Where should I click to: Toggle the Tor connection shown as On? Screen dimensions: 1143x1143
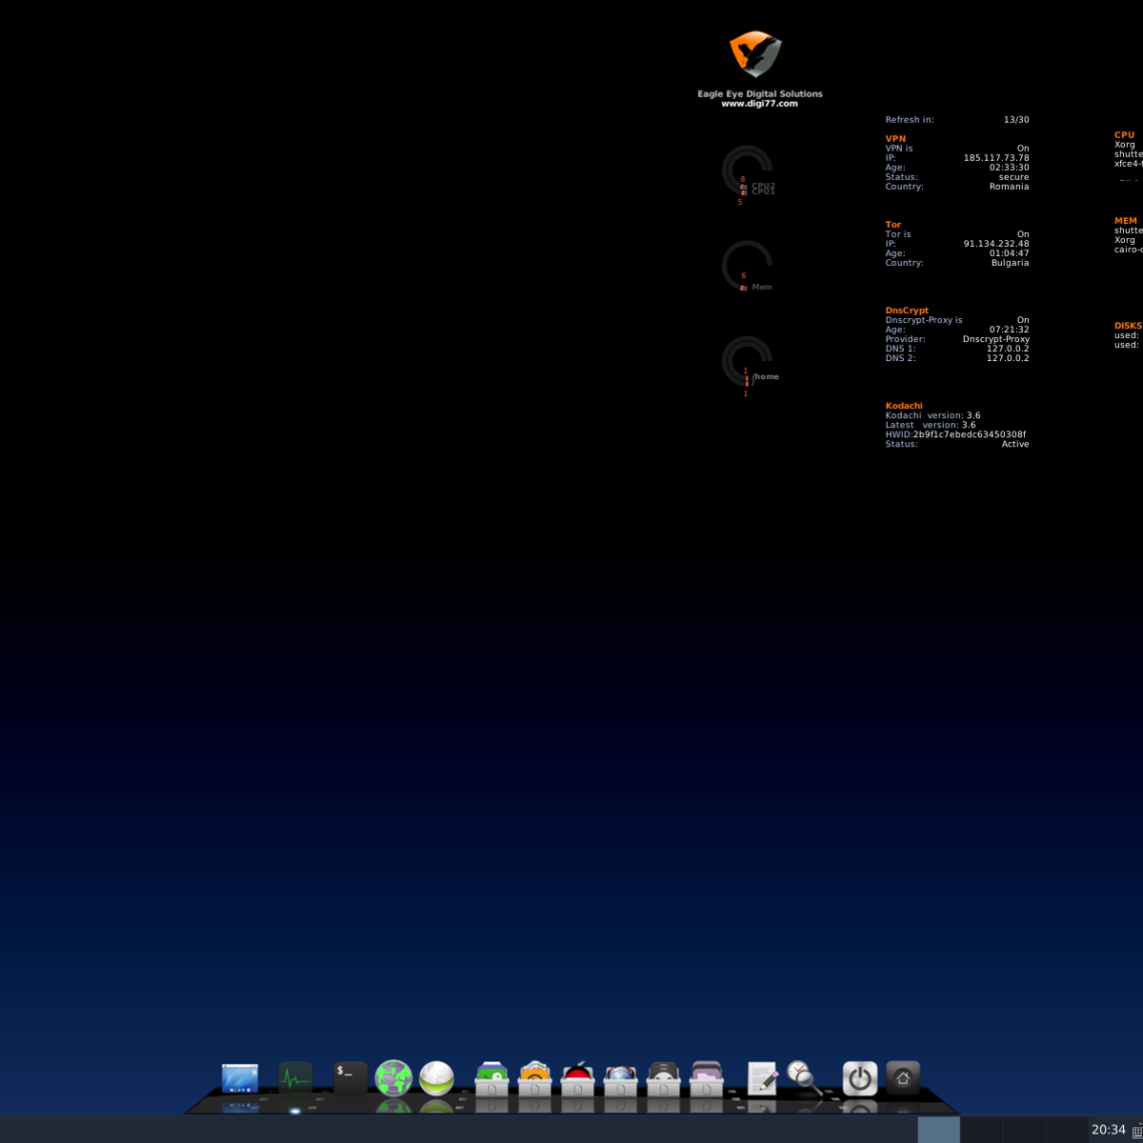pos(1023,233)
